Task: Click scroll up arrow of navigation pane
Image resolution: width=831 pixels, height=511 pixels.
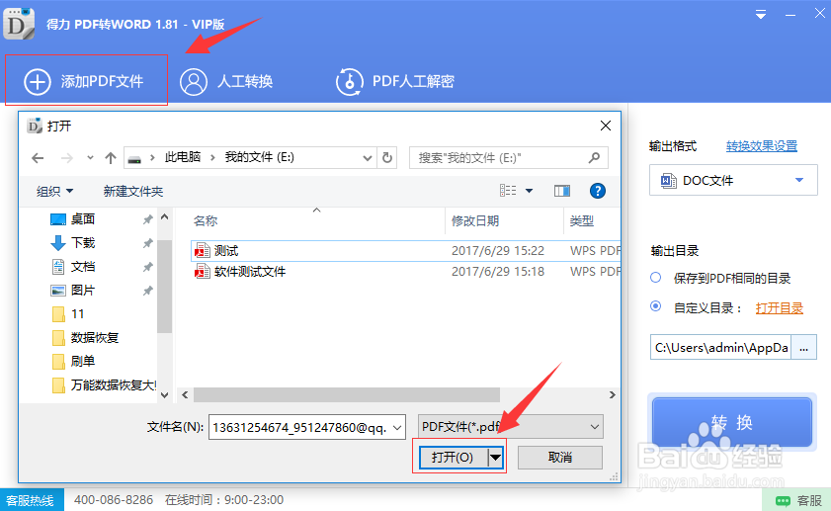Action: 165,216
